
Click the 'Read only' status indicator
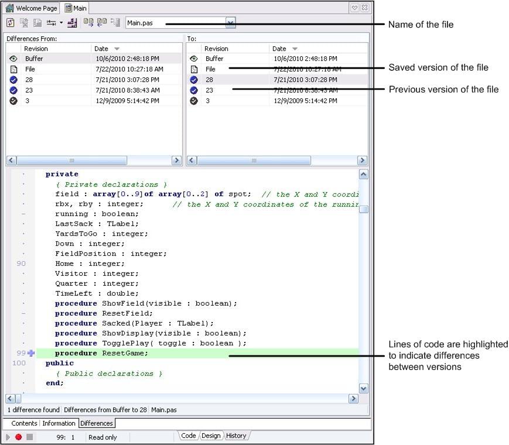(103, 437)
